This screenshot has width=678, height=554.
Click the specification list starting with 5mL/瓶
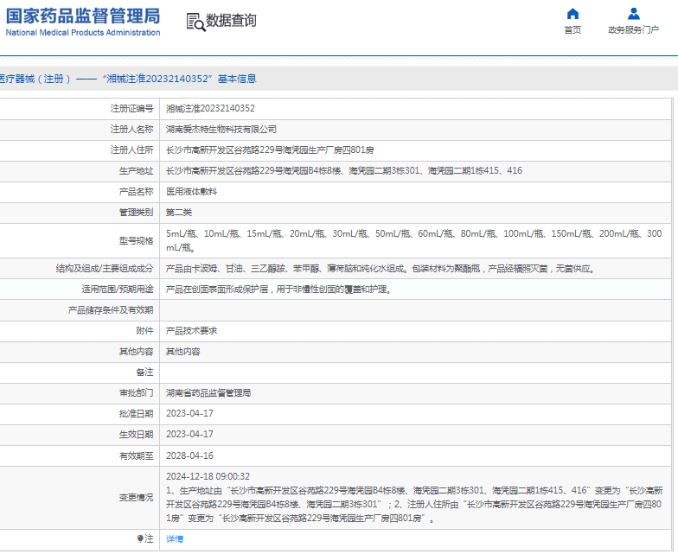(413, 240)
